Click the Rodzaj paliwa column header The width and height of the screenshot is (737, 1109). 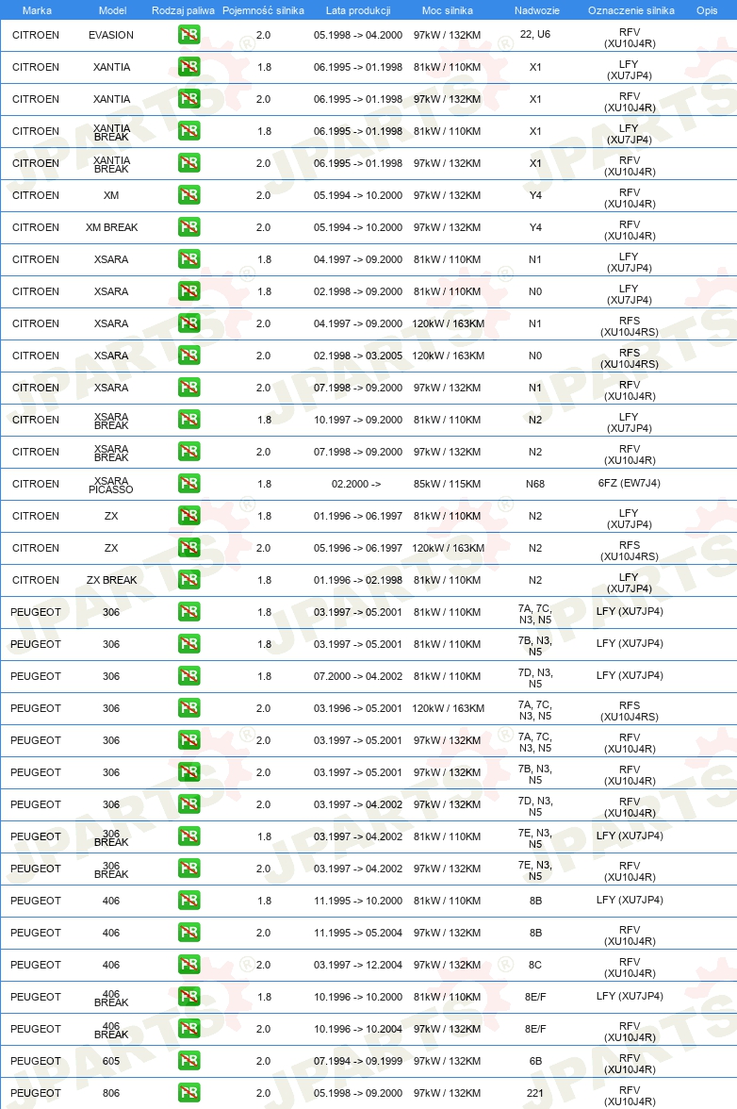[x=183, y=10]
